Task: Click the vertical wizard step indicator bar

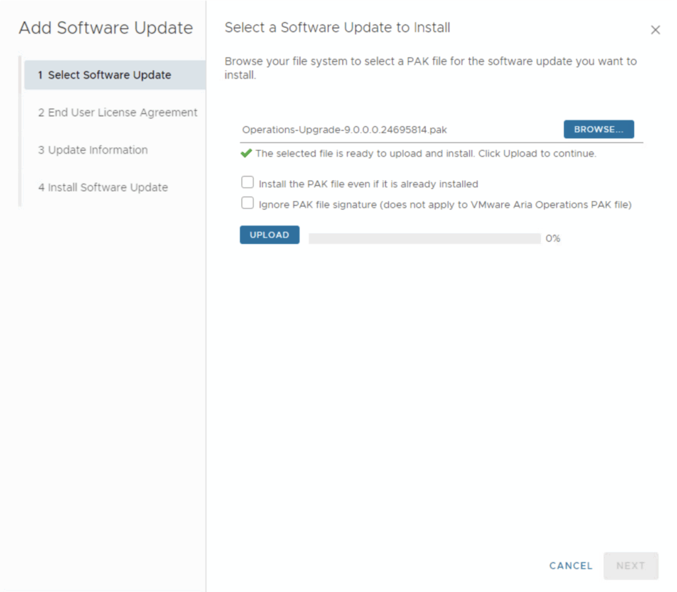Action: (20, 131)
